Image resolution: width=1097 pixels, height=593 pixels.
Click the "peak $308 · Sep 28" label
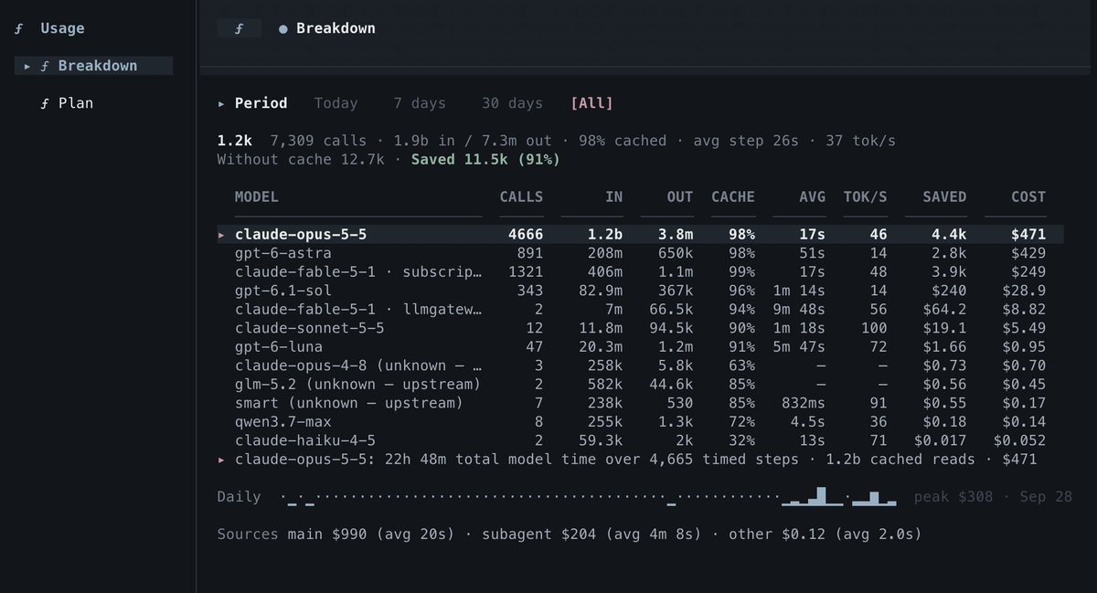click(x=993, y=497)
